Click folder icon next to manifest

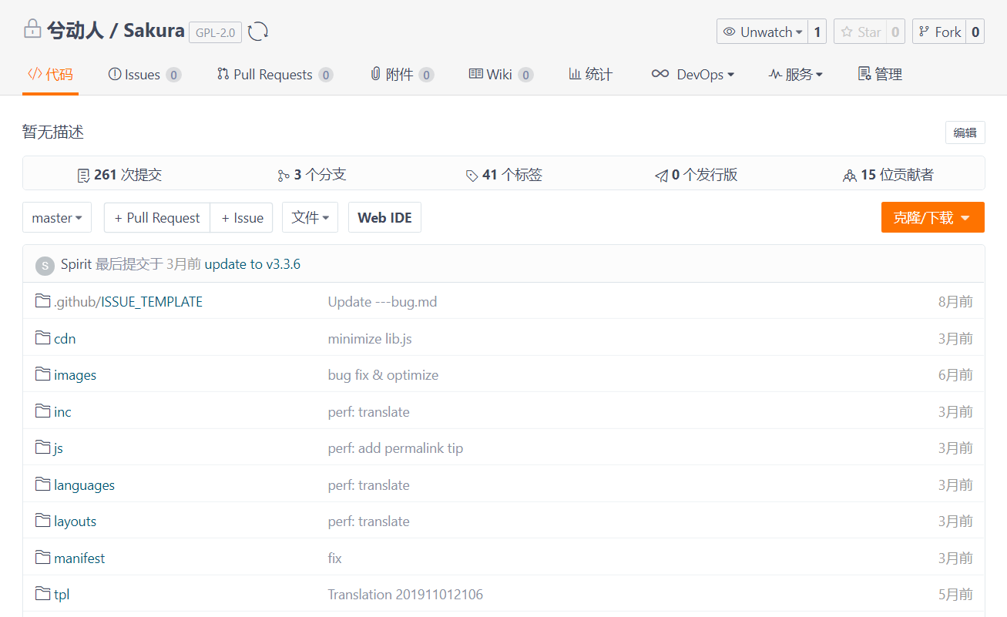[x=43, y=558]
